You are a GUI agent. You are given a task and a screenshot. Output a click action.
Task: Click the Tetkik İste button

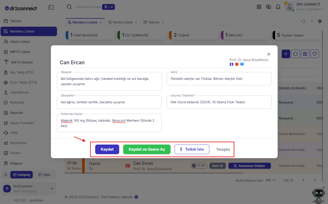pyautogui.click(x=192, y=149)
